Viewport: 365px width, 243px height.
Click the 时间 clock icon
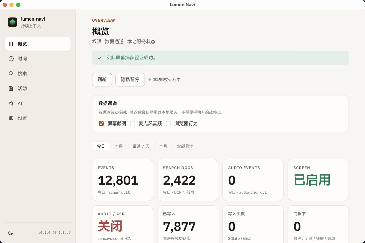(11, 59)
